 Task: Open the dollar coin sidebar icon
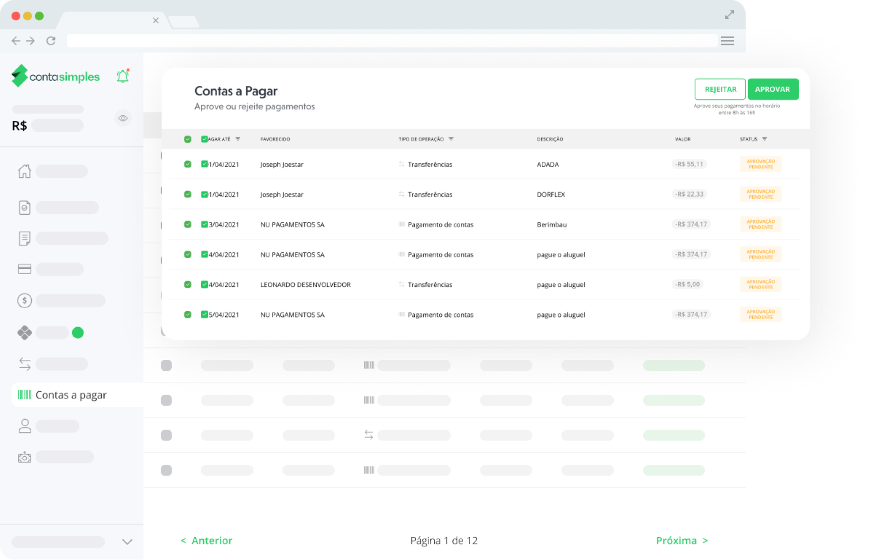[25, 301]
